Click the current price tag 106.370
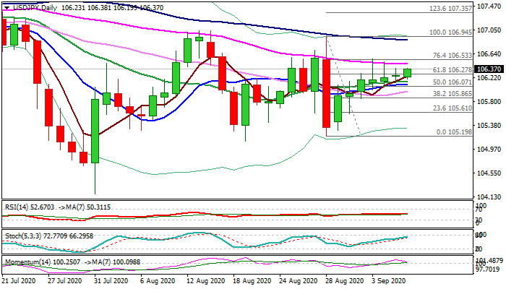506x289 pixels. pos(489,69)
